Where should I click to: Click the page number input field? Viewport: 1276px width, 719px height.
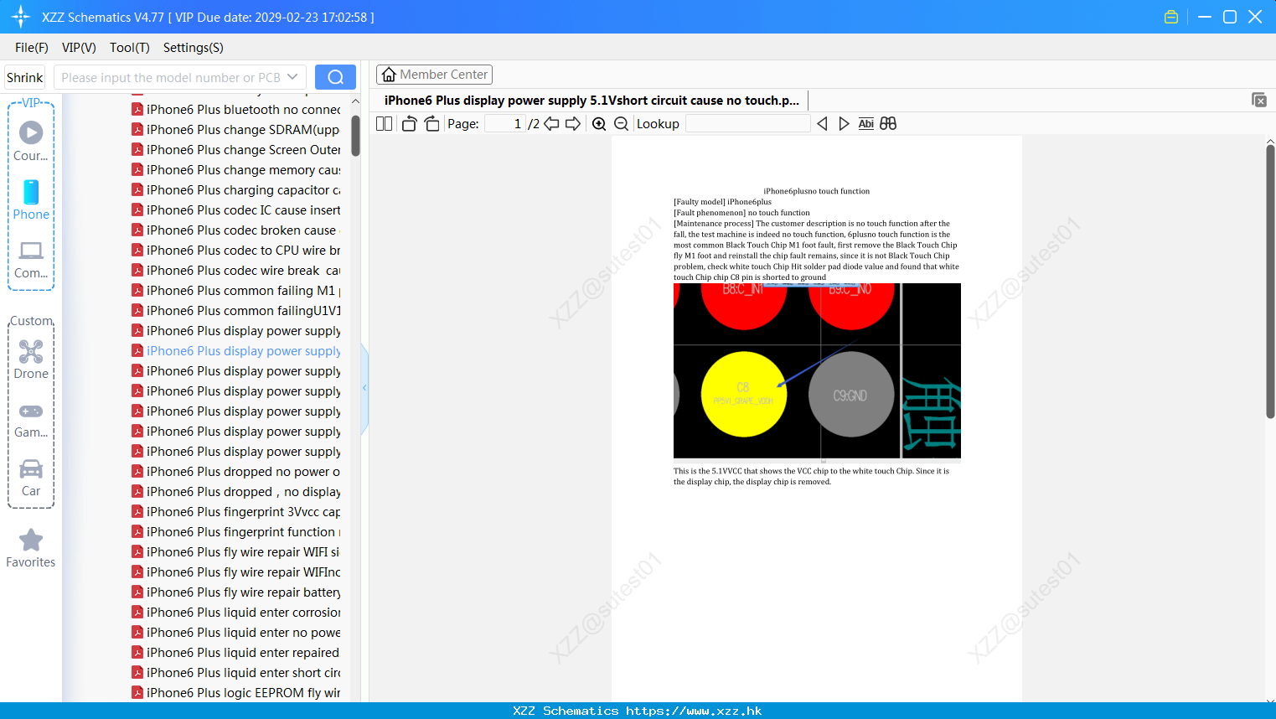tap(504, 123)
